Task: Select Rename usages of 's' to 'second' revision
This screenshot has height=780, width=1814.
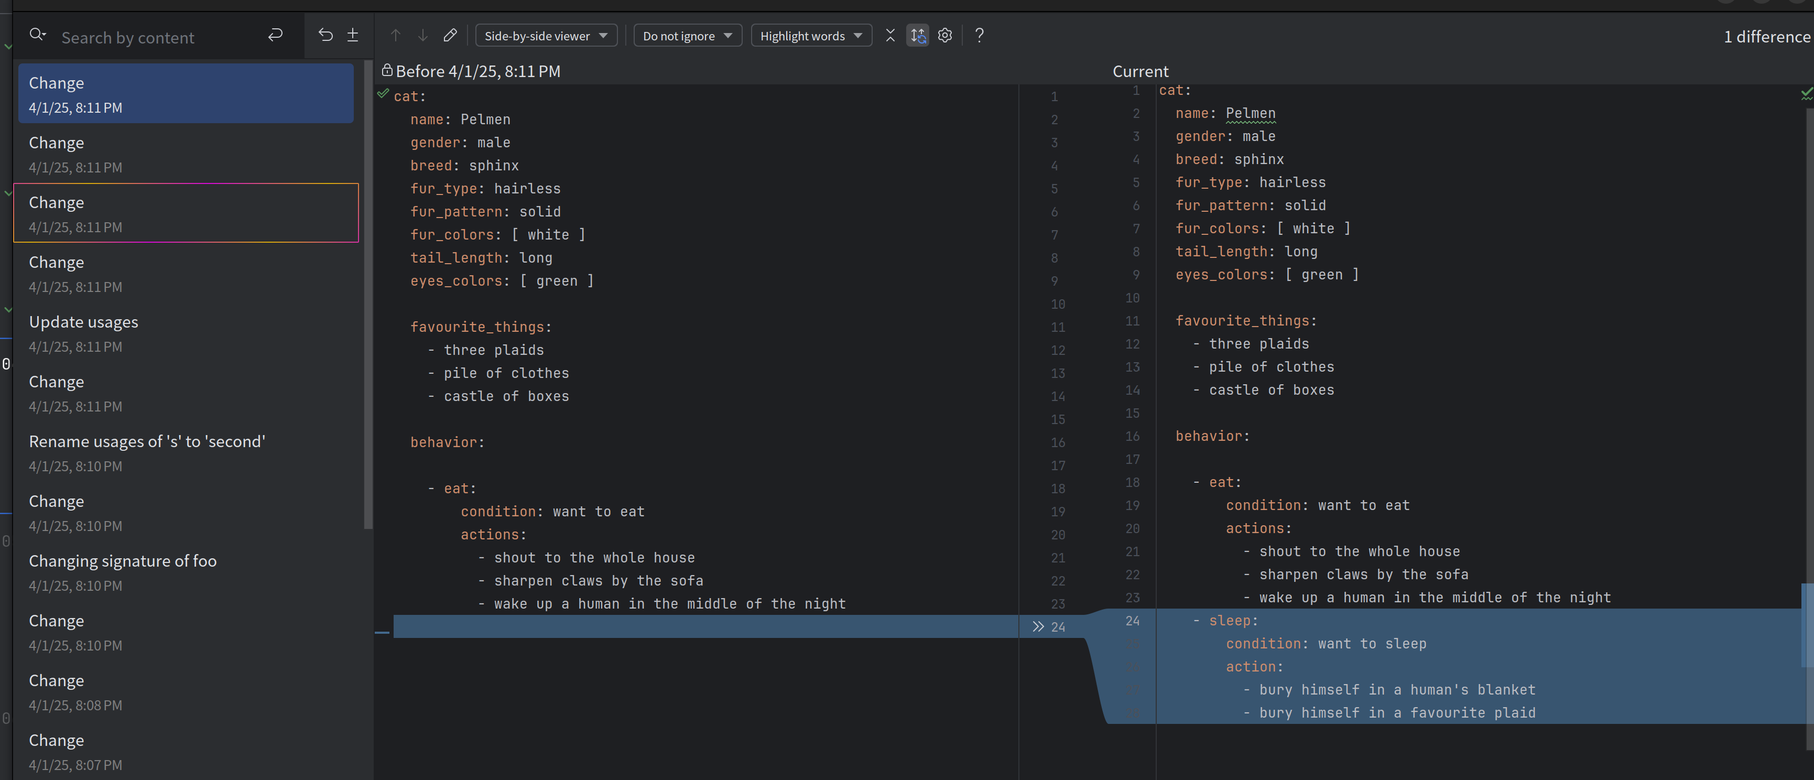Action: coord(186,453)
